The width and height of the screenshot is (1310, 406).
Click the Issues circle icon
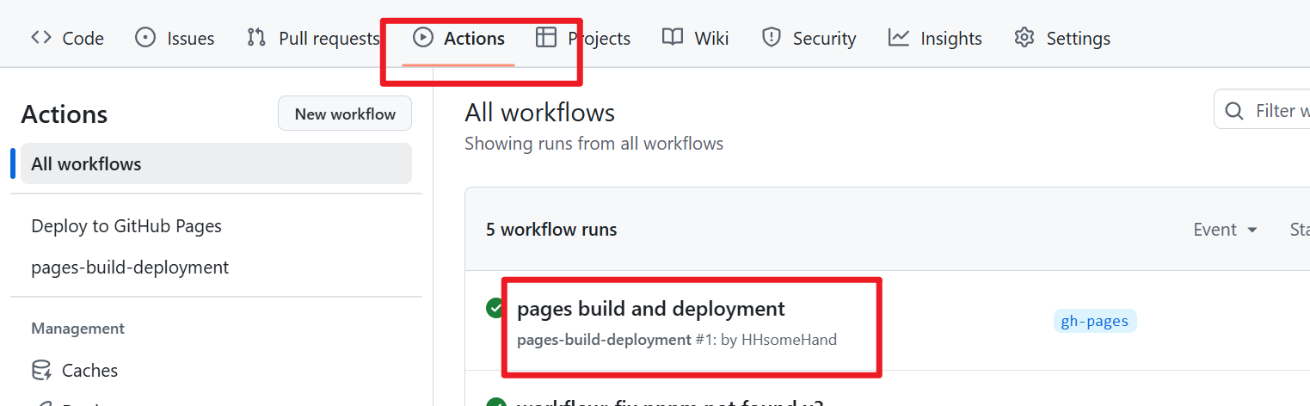[145, 38]
